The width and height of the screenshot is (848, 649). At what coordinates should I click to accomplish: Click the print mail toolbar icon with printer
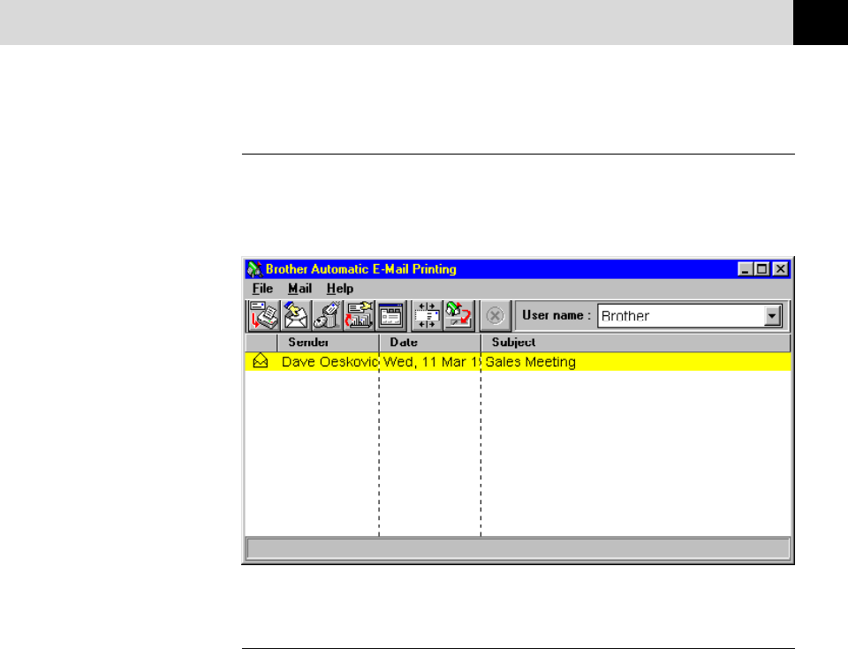pos(264,316)
